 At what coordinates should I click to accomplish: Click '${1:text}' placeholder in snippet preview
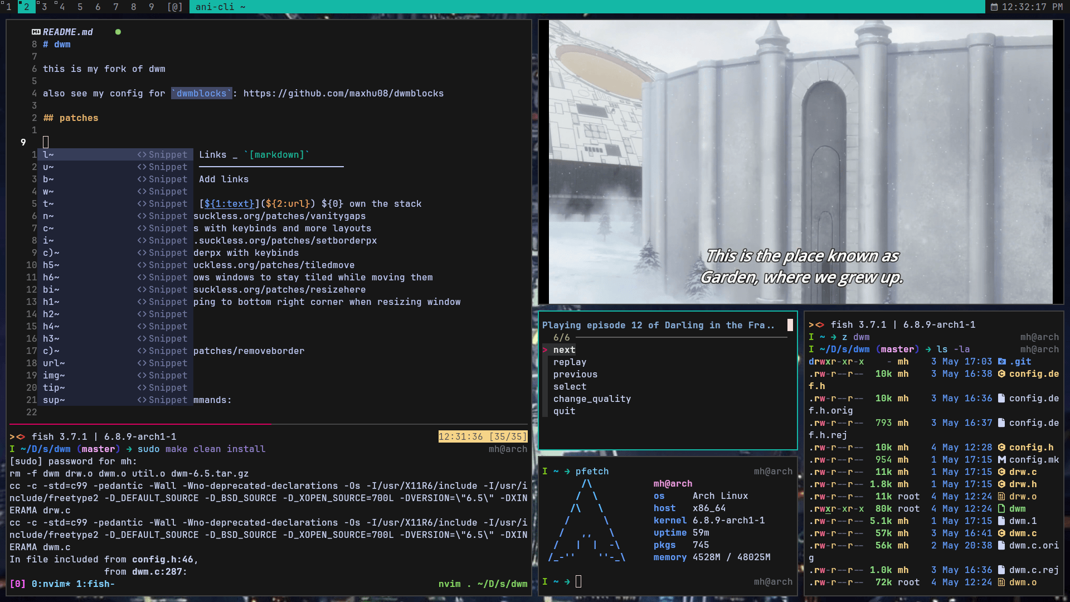coord(229,203)
